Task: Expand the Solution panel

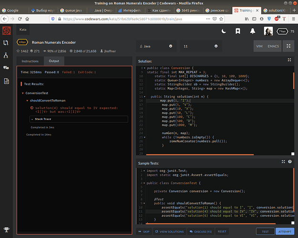Action: 289,60
